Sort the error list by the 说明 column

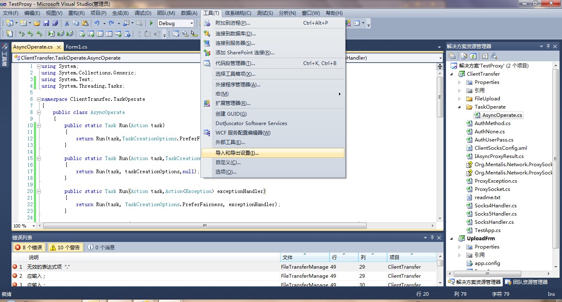coord(153,257)
